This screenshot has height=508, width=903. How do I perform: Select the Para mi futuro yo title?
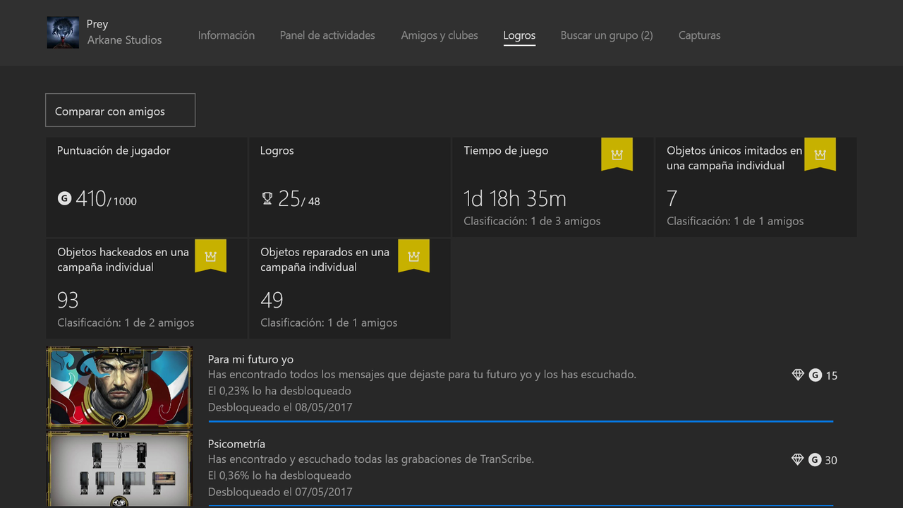pyautogui.click(x=250, y=359)
